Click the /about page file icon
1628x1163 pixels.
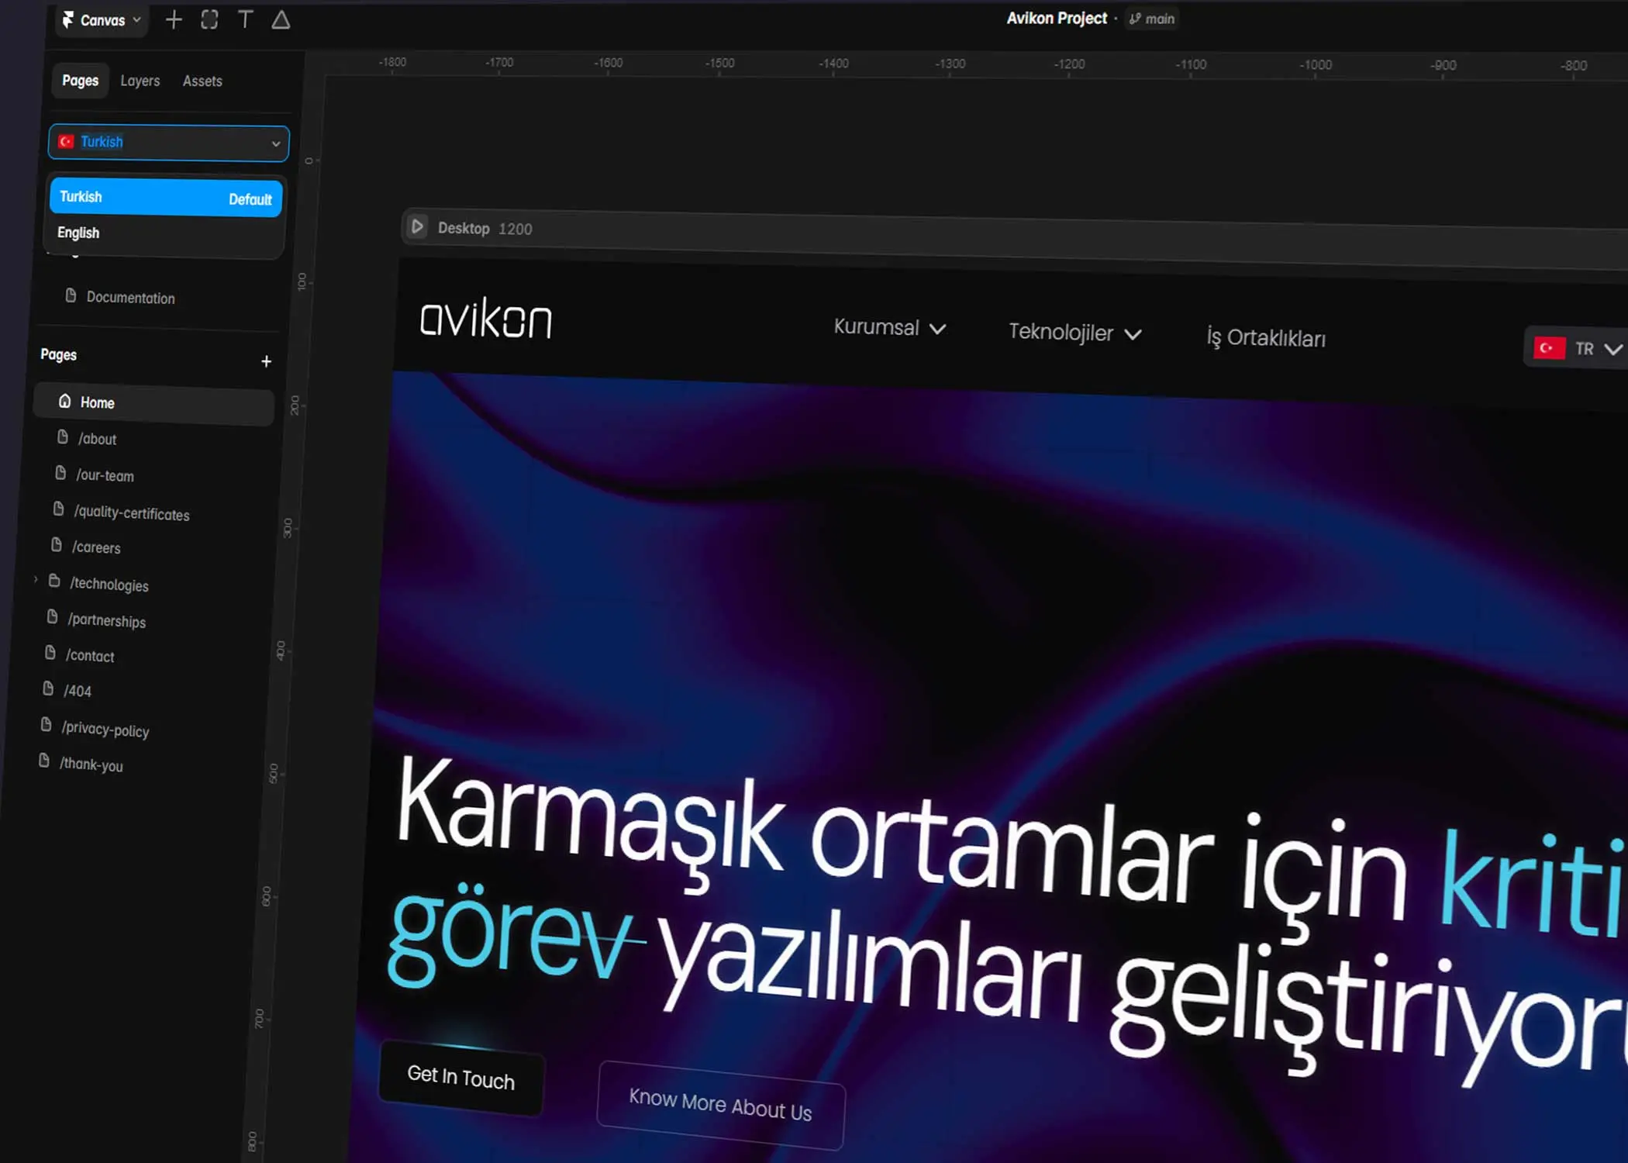63,437
